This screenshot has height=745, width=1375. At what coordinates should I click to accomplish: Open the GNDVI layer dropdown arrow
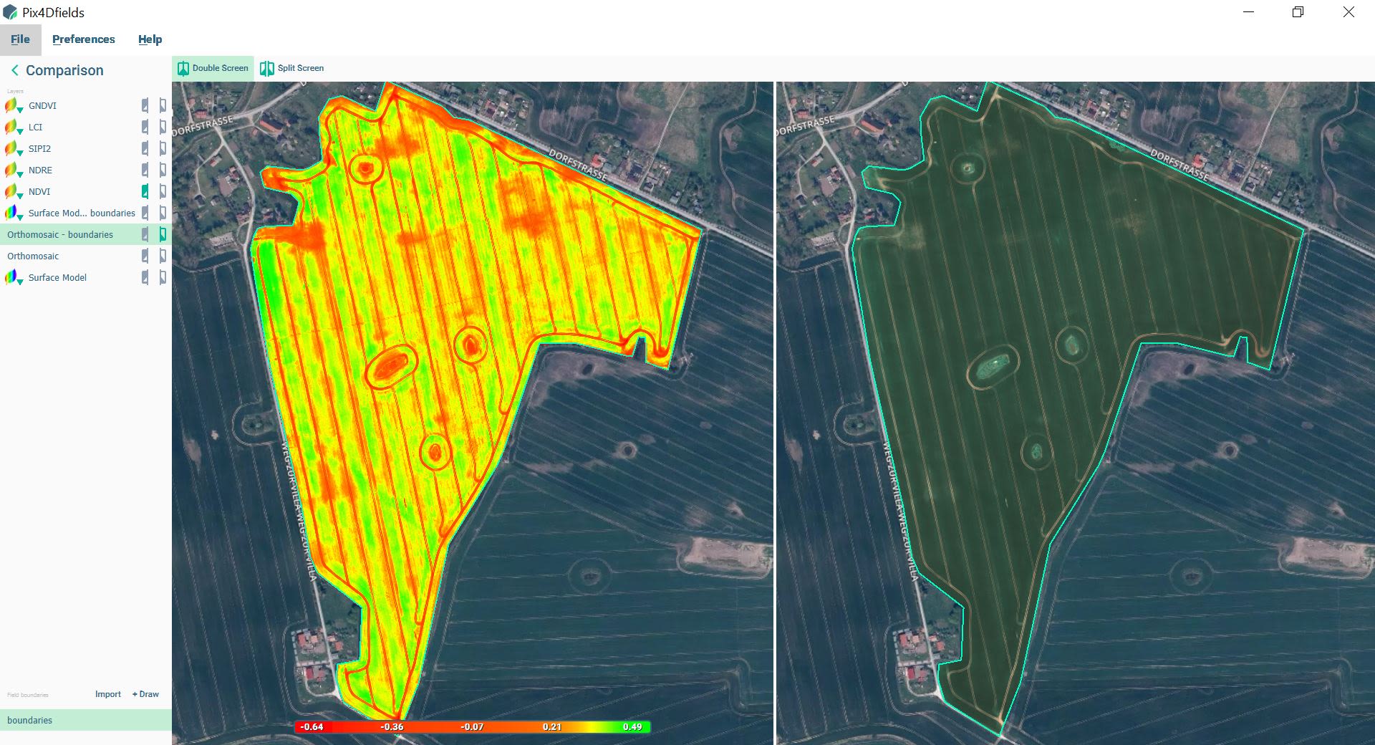tap(19, 110)
